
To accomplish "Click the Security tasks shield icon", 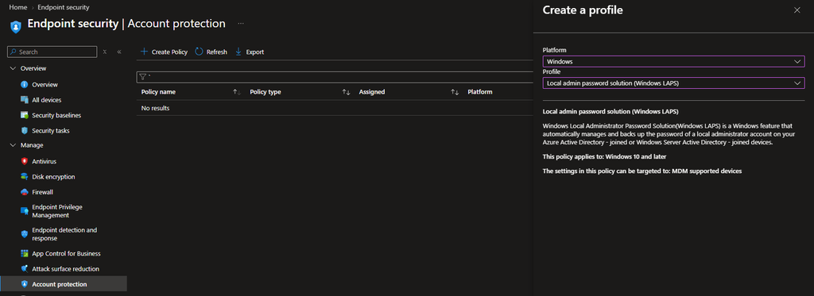I will (24, 131).
